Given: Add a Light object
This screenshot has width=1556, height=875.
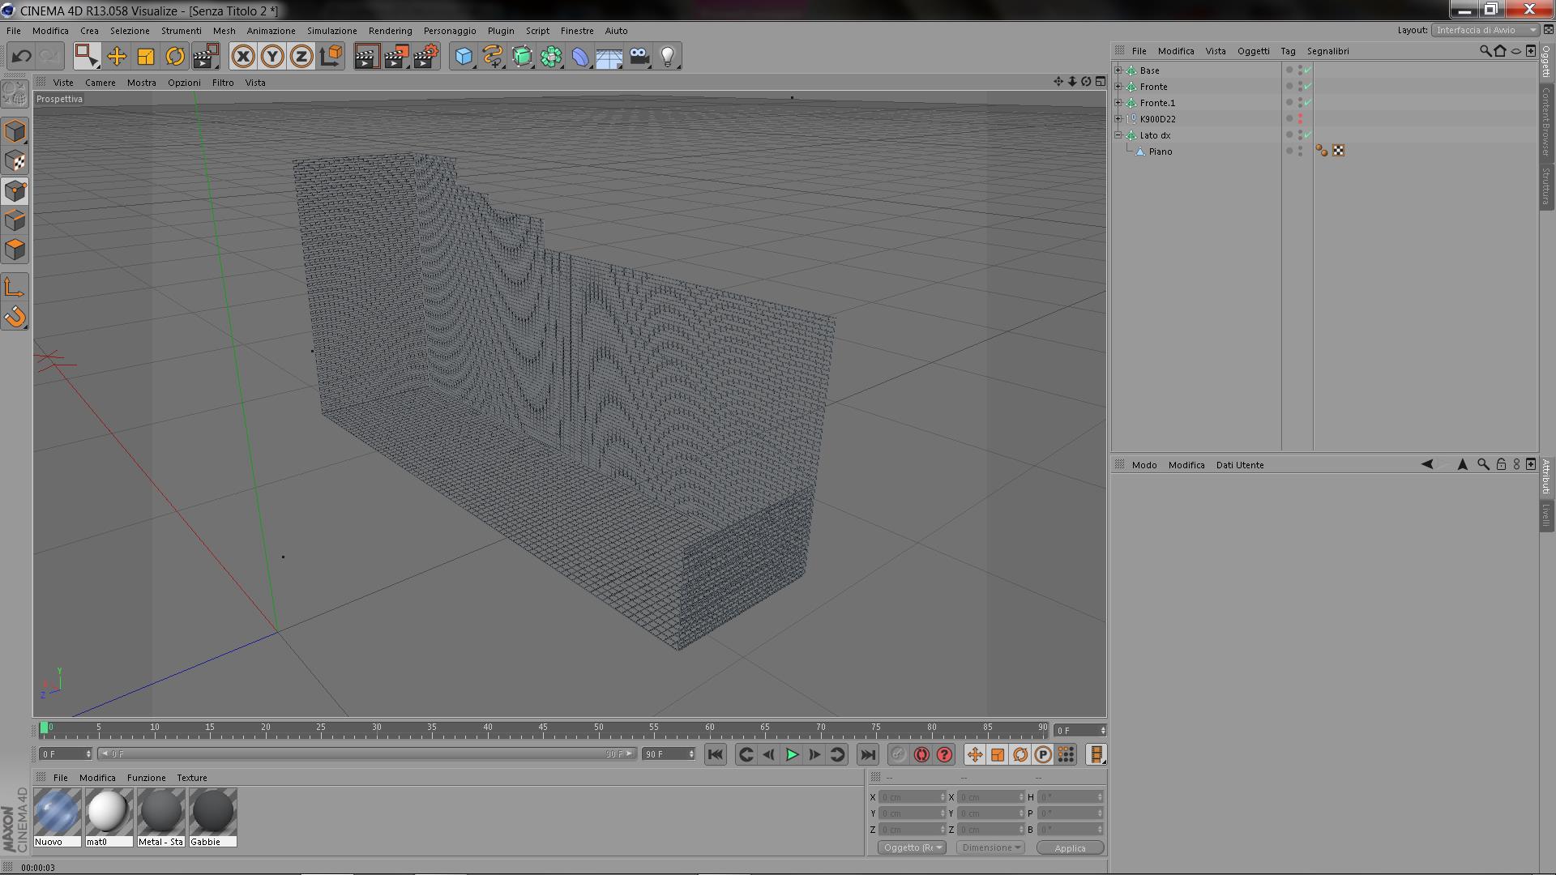Looking at the screenshot, I should click(668, 56).
